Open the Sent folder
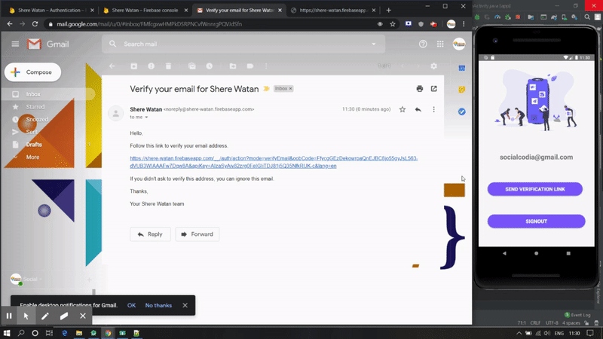This screenshot has height=339, width=603. pos(32,132)
